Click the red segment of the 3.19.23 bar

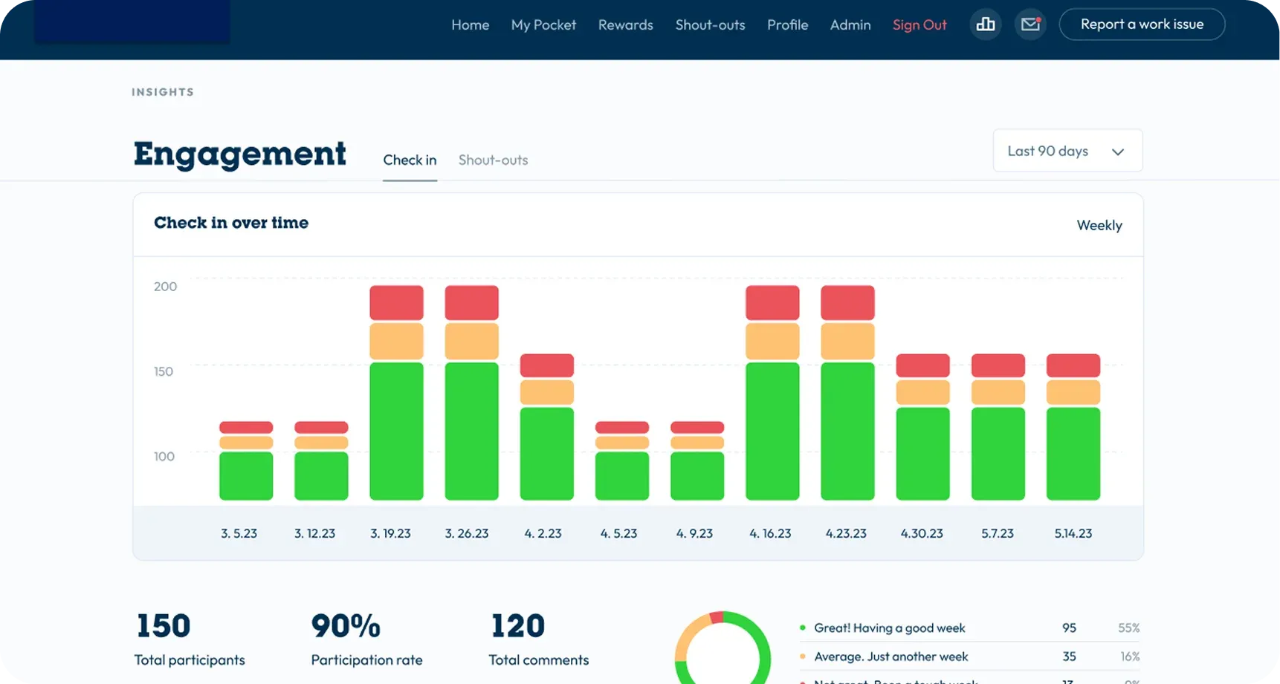pos(396,303)
